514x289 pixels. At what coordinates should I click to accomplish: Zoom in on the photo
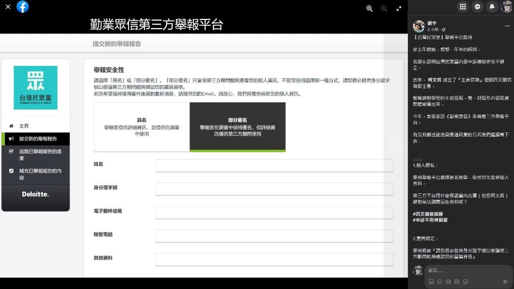point(369,9)
